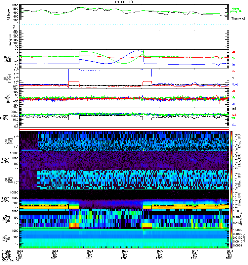The width and height of the screenshot is (248, 265).
Task: Click the green 'By' legend label
Action: (233, 59)
